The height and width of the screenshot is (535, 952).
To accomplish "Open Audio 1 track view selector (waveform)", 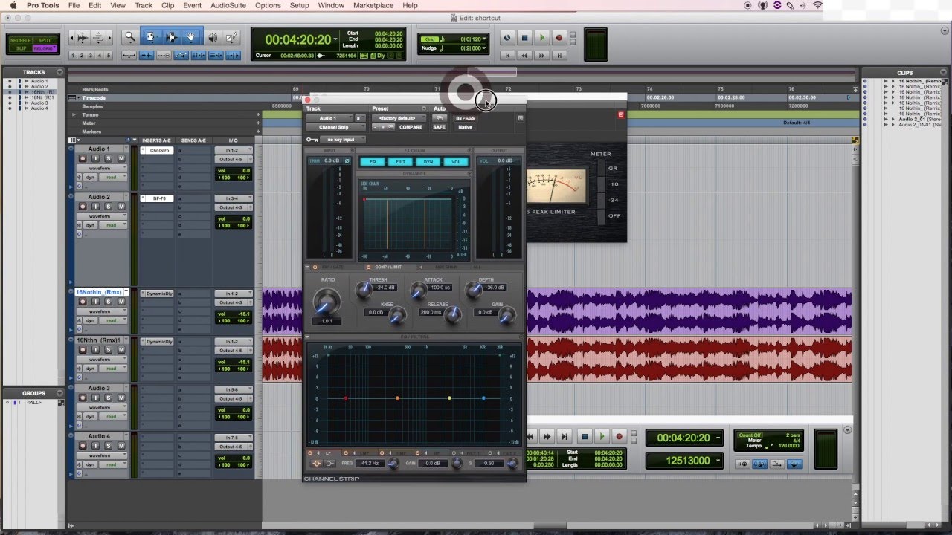I will [x=103, y=168].
